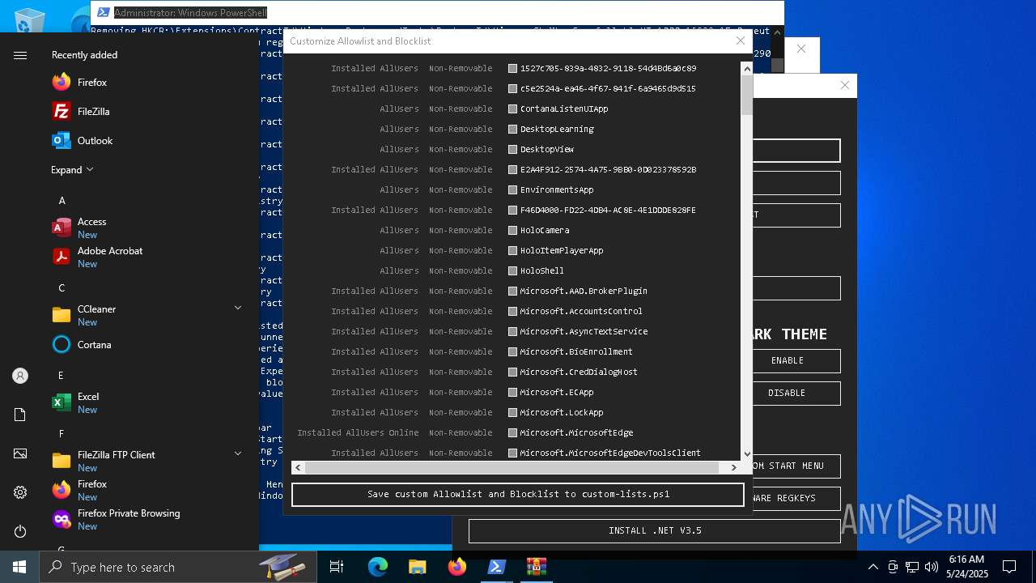Check the CortanaListenUIApp checkbox
This screenshot has width=1036, height=583.
pyautogui.click(x=512, y=109)
